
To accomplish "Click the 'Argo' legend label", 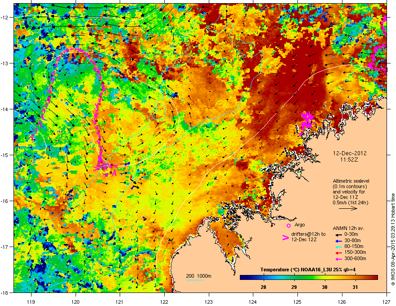I will click(x=300, y=225).
